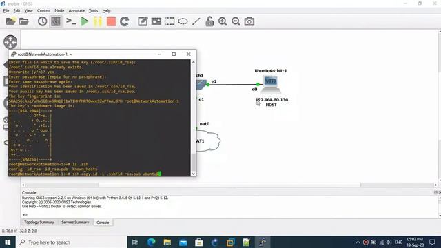441x248 pixels.
Task: Start all nodes with green play button
Action: pyautogui.click(x=84, y=21)
